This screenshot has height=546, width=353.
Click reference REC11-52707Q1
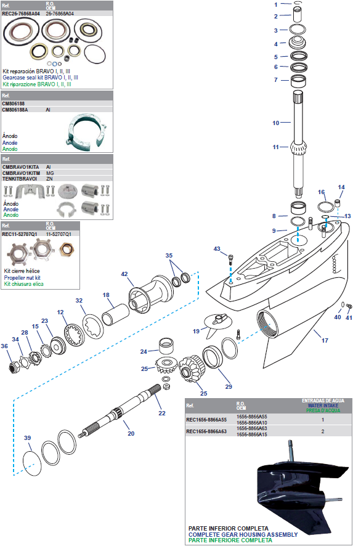(20, 234)
